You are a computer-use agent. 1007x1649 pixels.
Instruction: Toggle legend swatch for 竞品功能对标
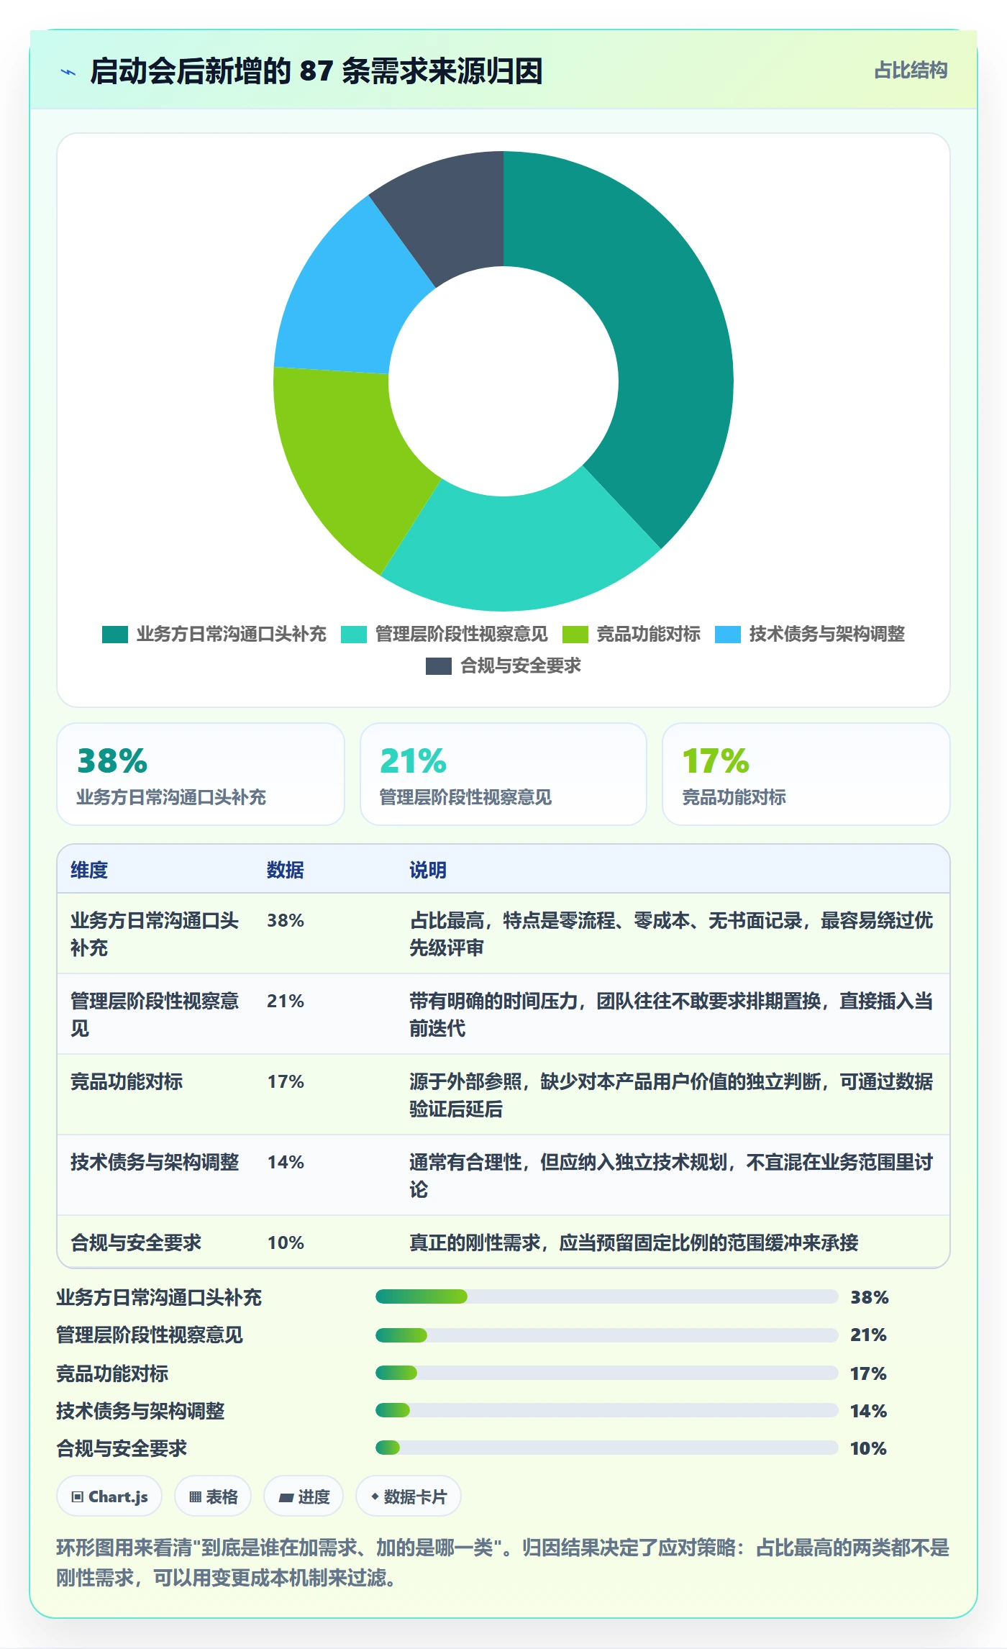pyautogui.click(x=575, y=635)
